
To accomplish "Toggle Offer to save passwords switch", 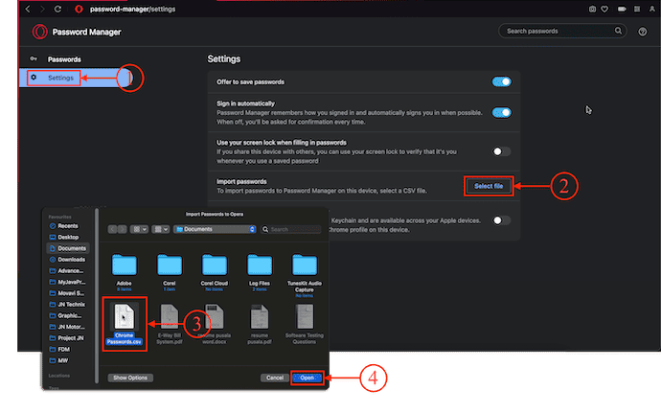I will click(x=501, y=81).
